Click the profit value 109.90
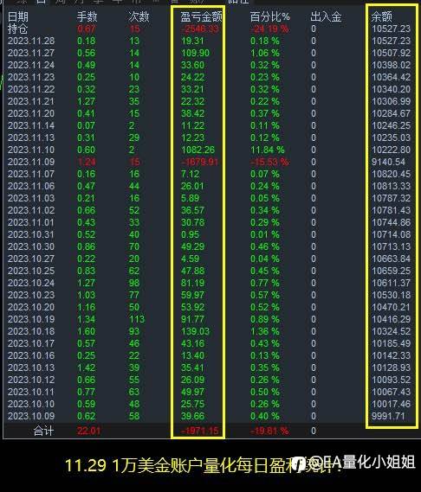421x492 pixels. [x=195, y=53]
